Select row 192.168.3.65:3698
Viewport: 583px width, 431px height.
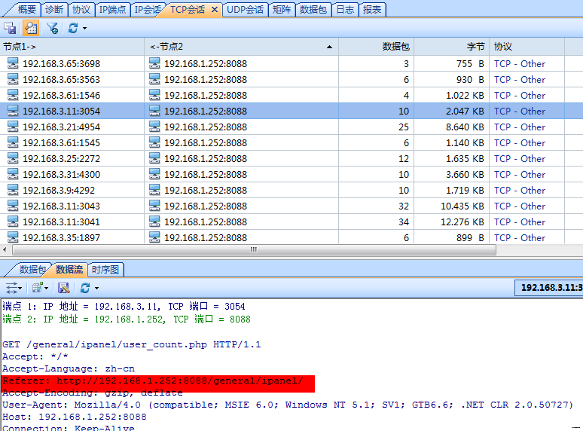click(x=291, y=63)
